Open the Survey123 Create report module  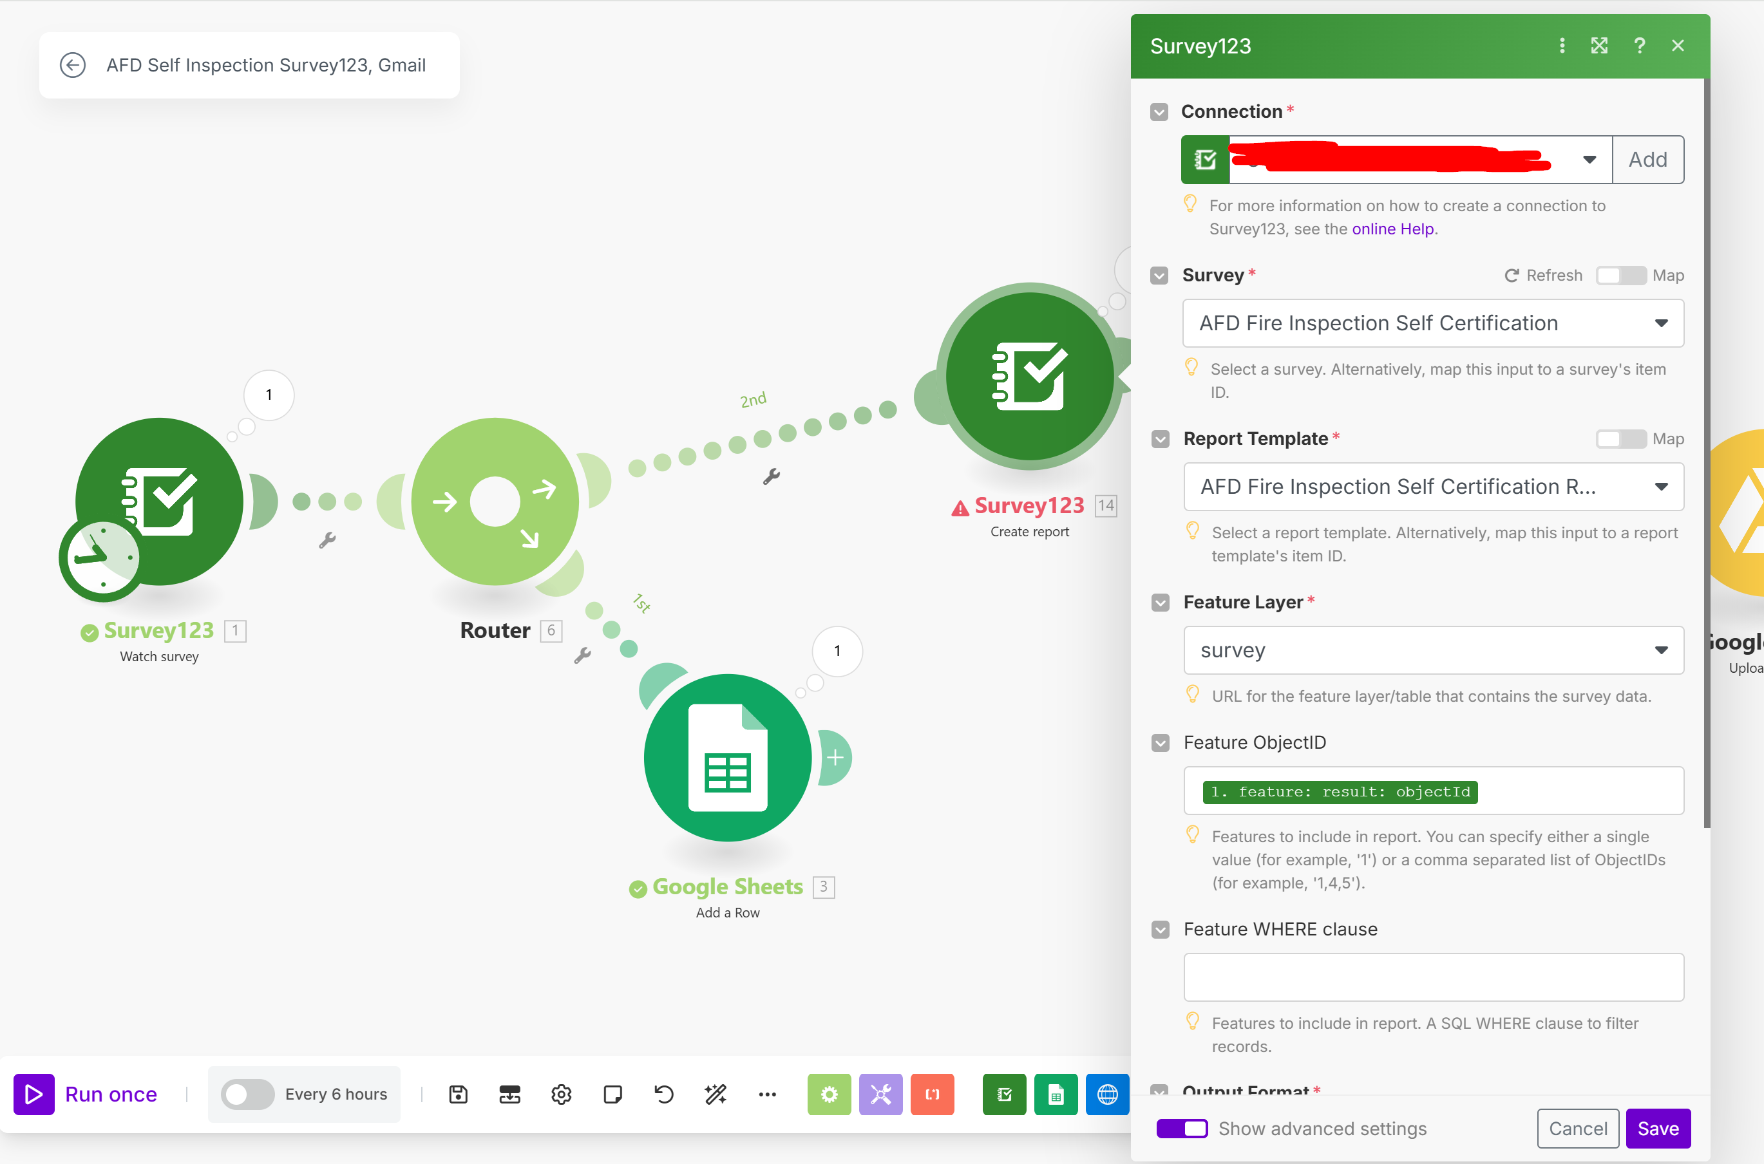click(1029, 377)
